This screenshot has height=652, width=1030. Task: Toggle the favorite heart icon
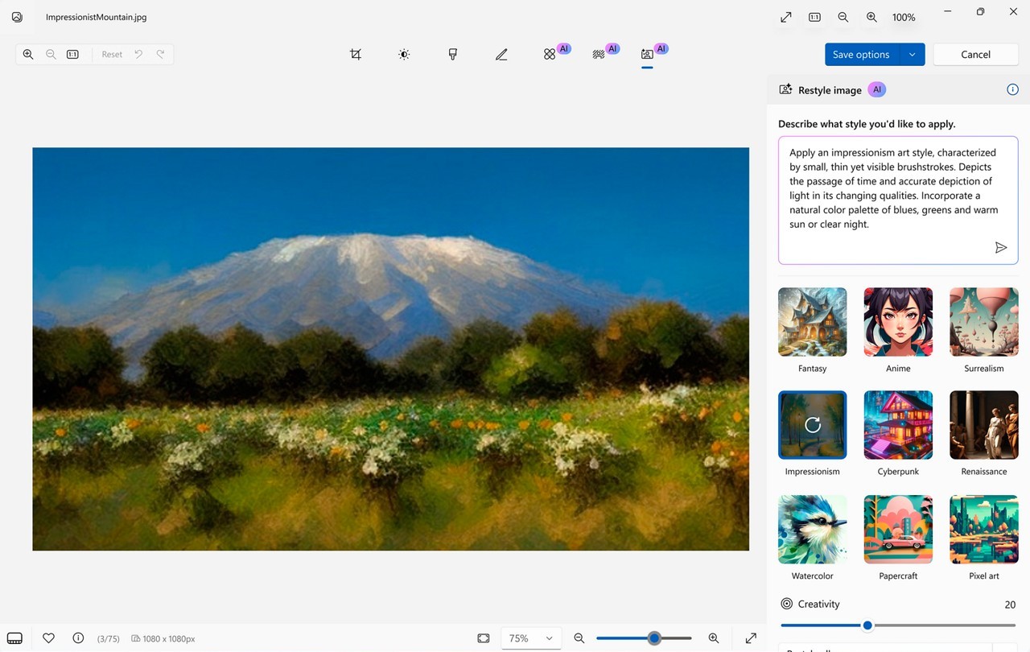pyautogui.click(x=48, y=638)
